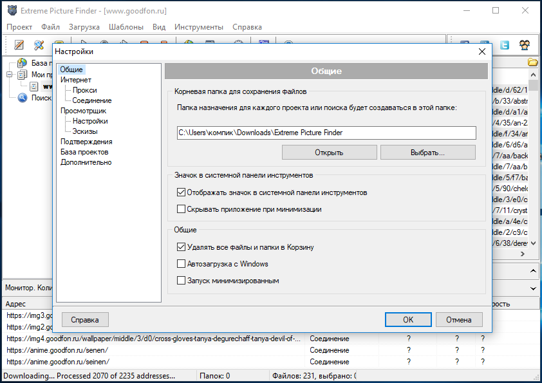Click the upward chevron above the monitor panel

pyautogui.click(x=534, y=272)
